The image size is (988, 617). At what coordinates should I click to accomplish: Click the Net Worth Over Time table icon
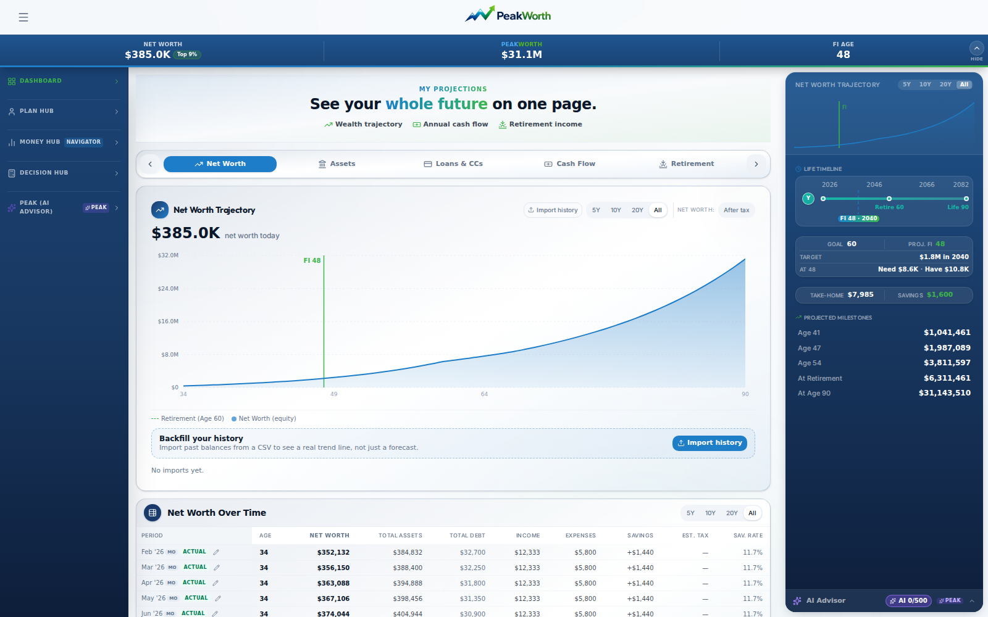[x=153, y=513]
